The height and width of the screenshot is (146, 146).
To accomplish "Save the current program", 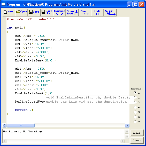I will click(34, 13).
